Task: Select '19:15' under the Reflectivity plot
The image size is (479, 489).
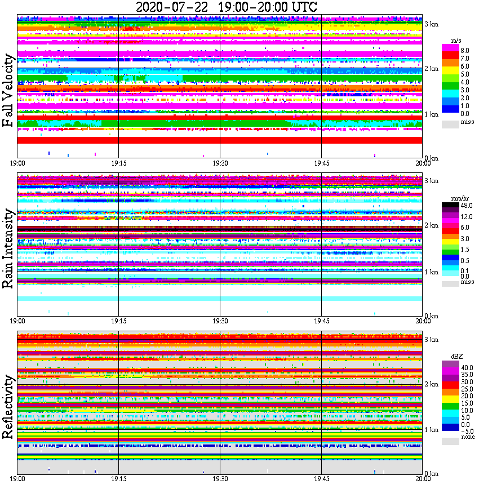Action: (119, 479)
